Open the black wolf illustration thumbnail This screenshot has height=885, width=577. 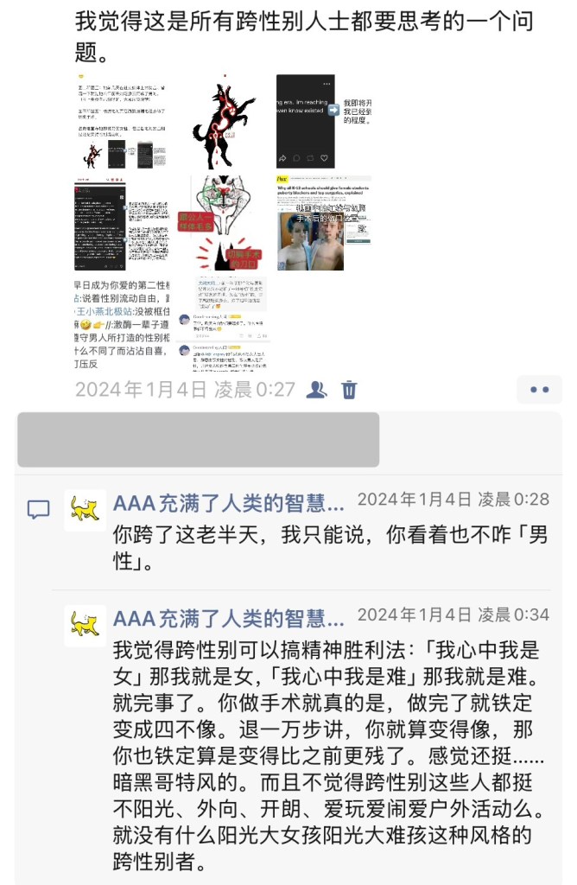pyautogui.click(x=224, y=121)
